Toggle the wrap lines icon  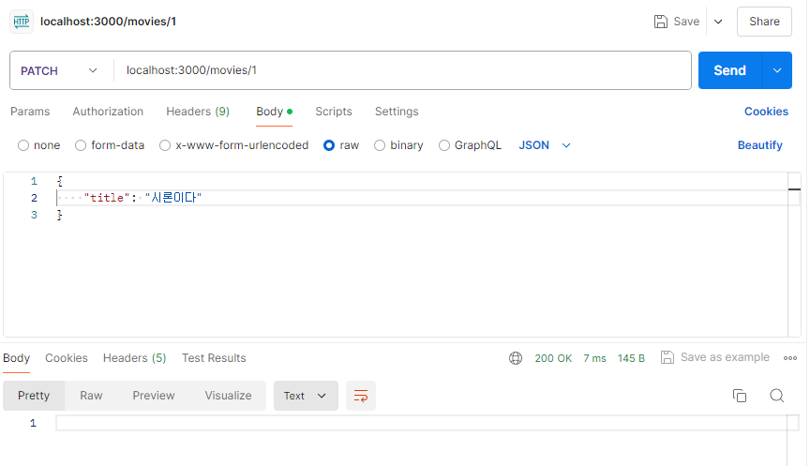[361, 396]
